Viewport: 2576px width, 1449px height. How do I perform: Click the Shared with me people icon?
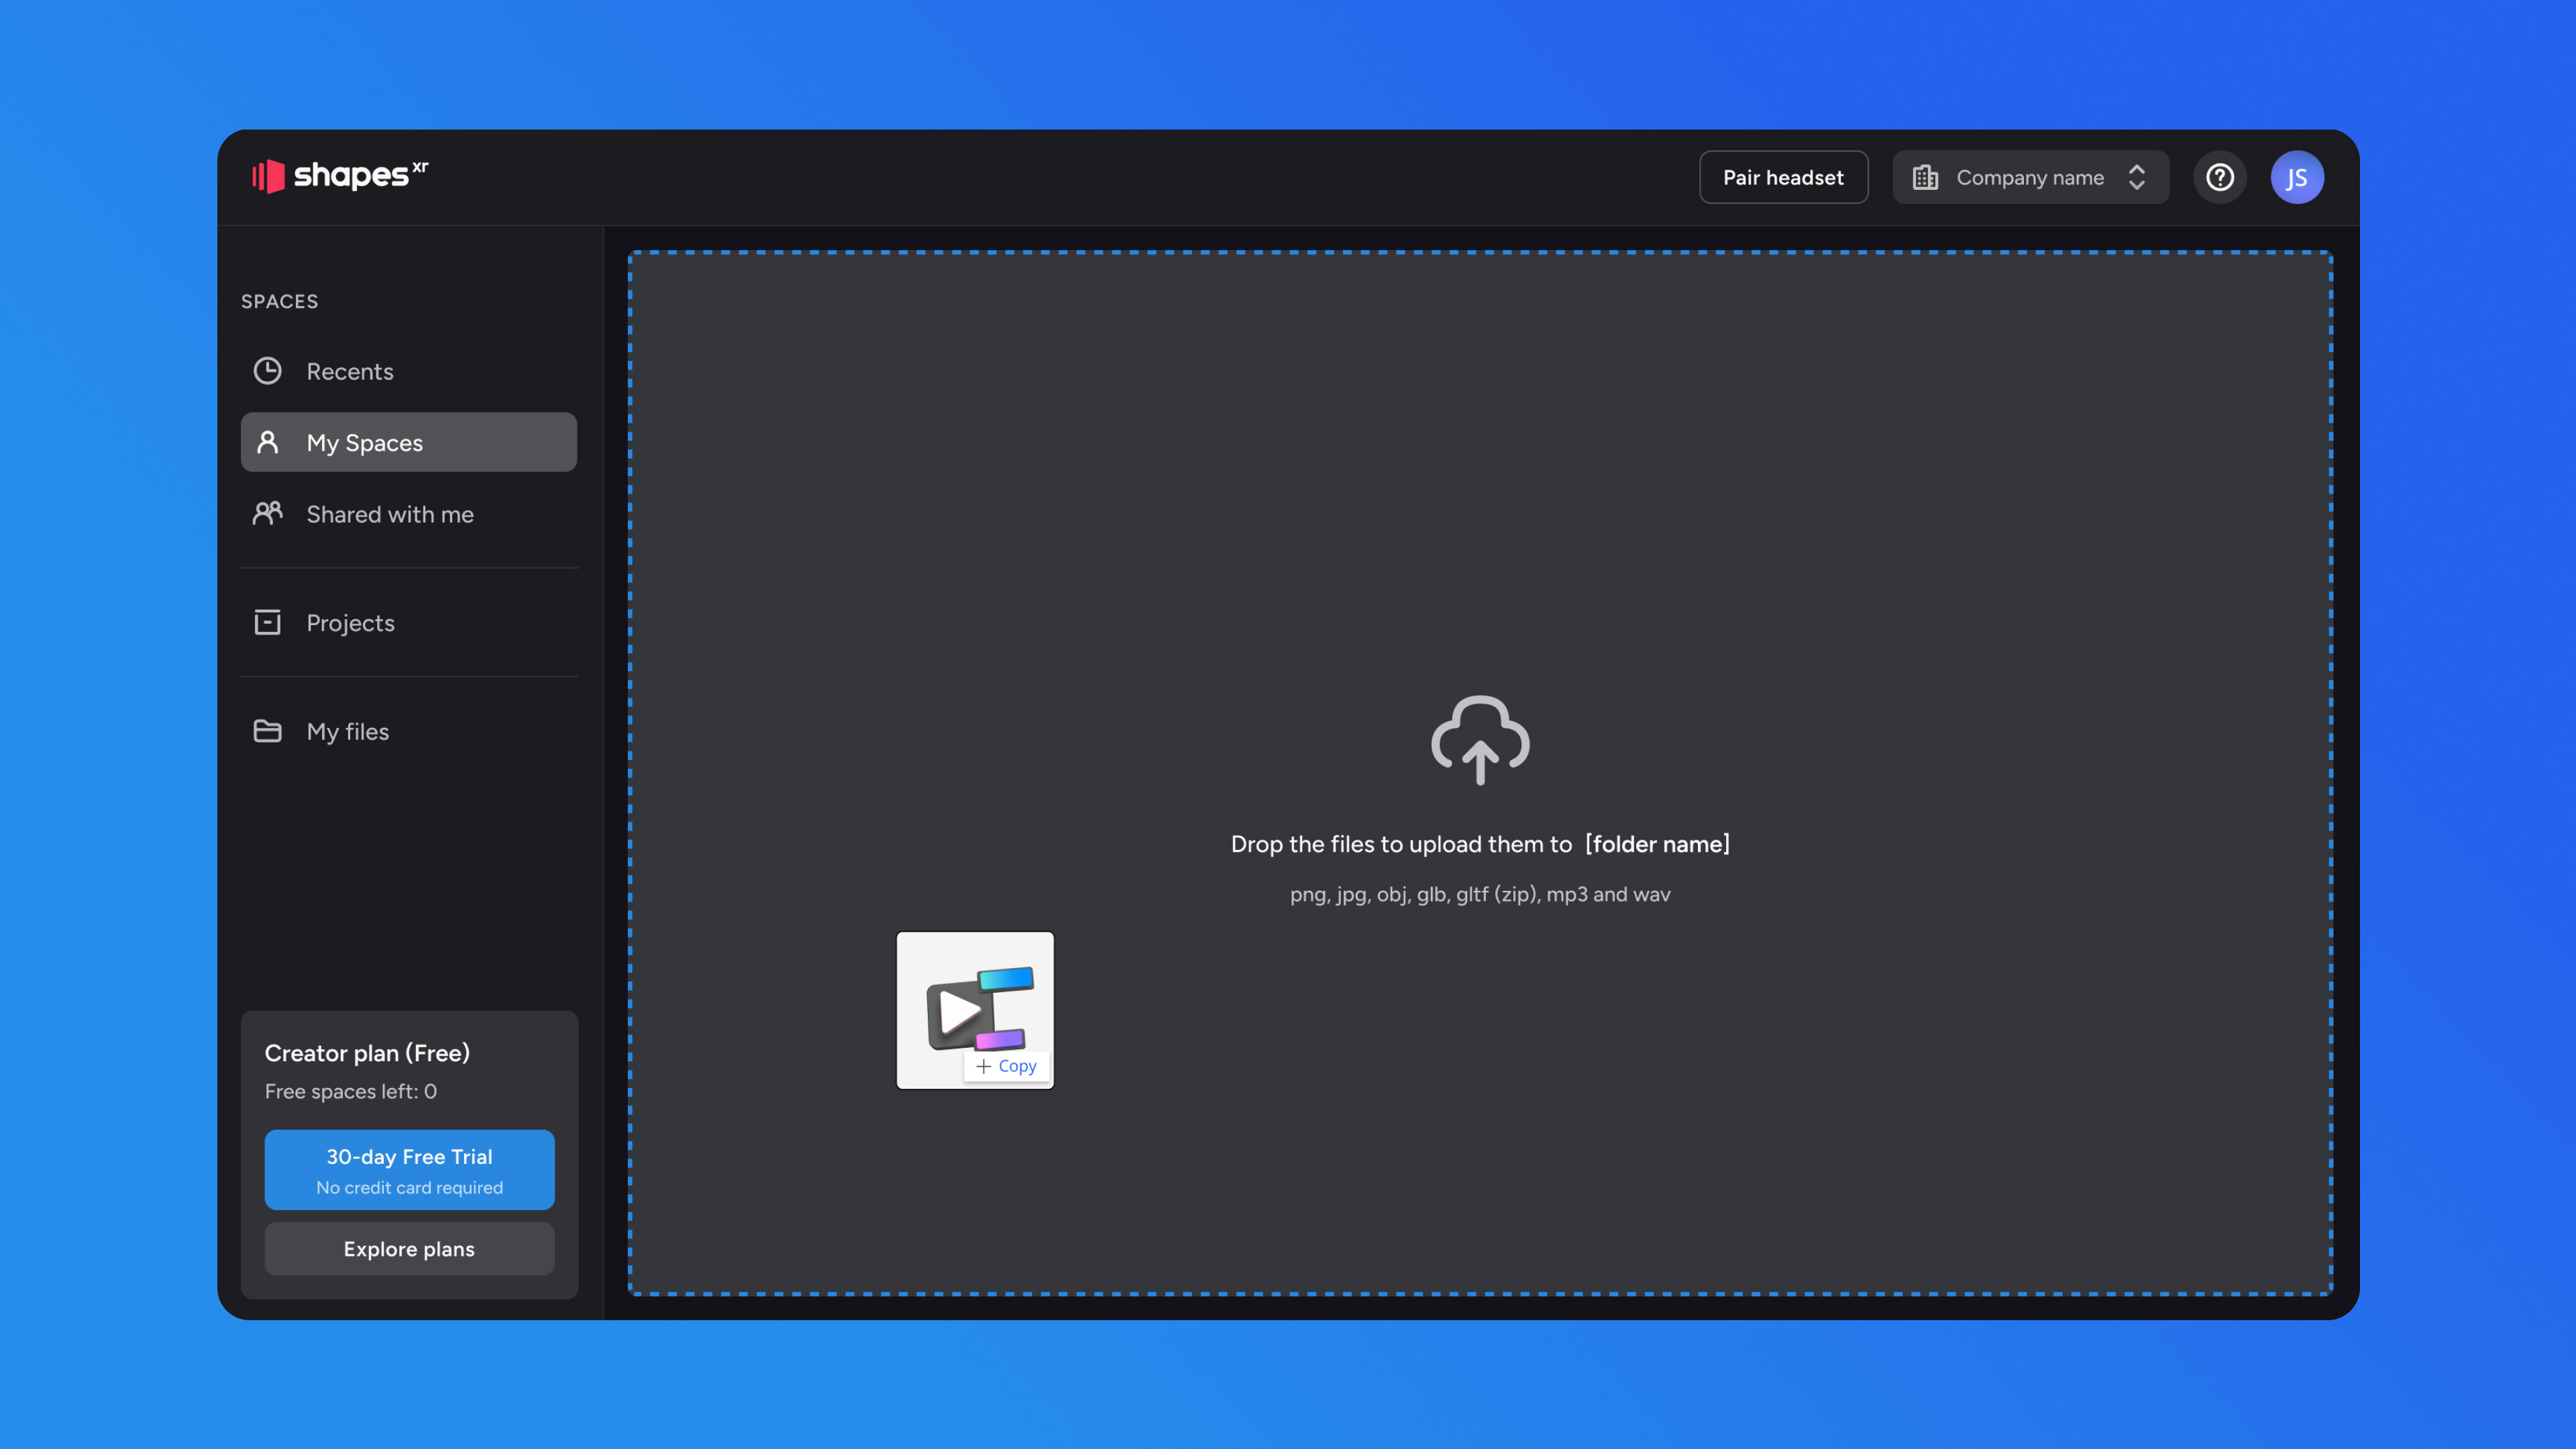coord(267,514)
